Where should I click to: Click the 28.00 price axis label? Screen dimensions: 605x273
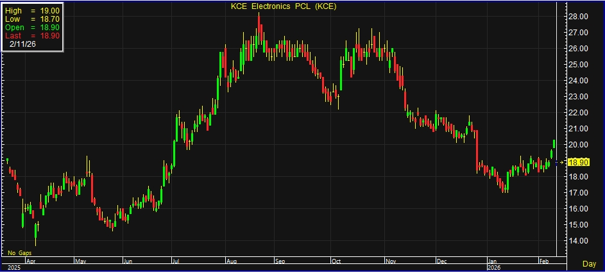click(x=579, y=16)
